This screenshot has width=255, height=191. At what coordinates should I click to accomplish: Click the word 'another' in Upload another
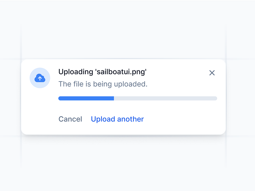pos(131,119)
